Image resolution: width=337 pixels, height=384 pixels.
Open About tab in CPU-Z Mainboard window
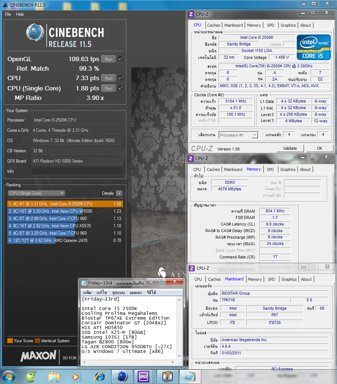coord(306,279)
